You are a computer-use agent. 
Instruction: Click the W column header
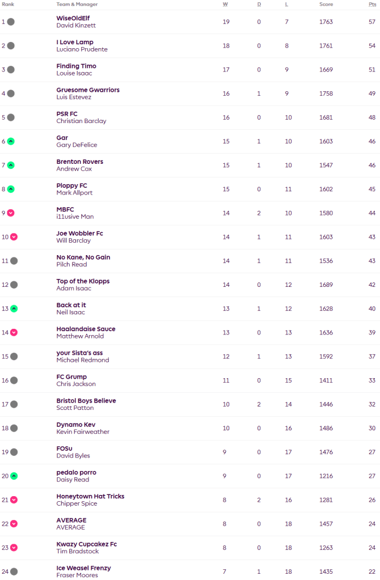[x=226, y=4]
